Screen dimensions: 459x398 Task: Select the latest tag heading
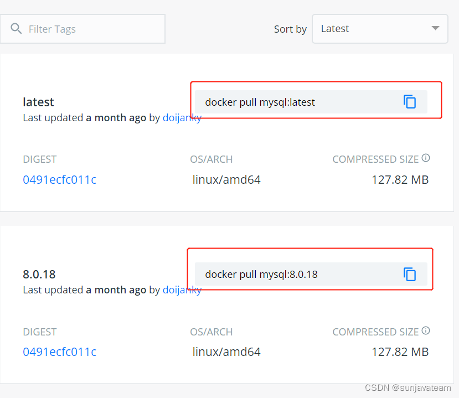point(38,102)
